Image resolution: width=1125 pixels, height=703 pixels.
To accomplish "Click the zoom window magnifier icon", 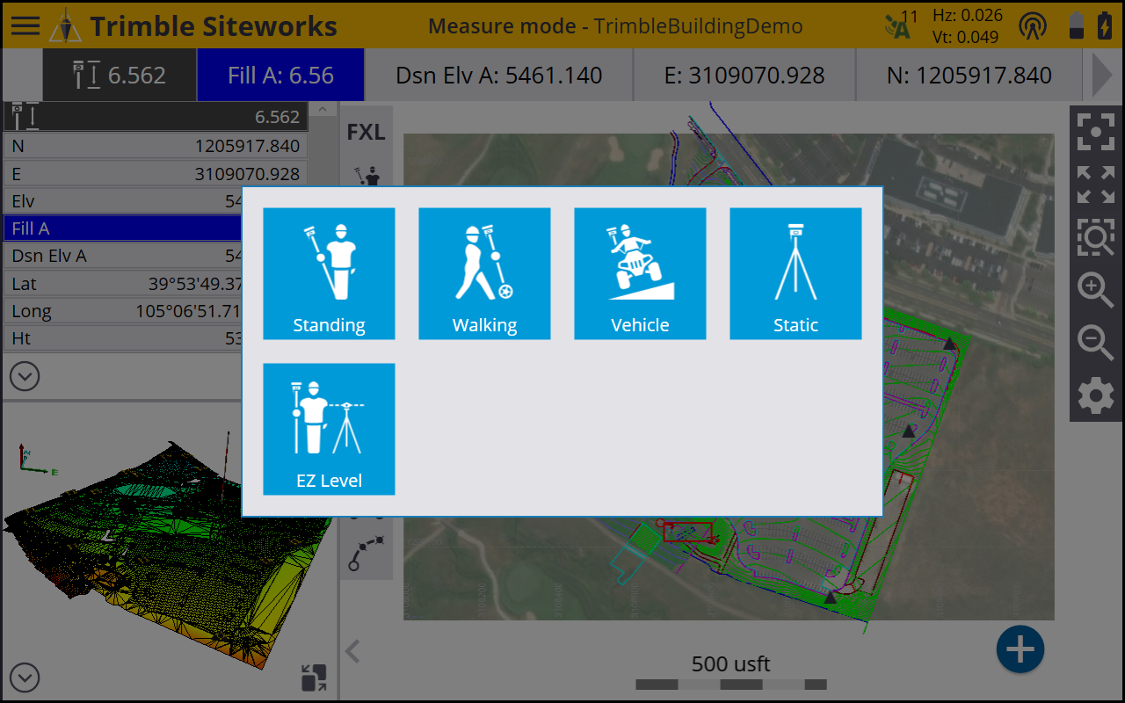I will (1096, 236).
